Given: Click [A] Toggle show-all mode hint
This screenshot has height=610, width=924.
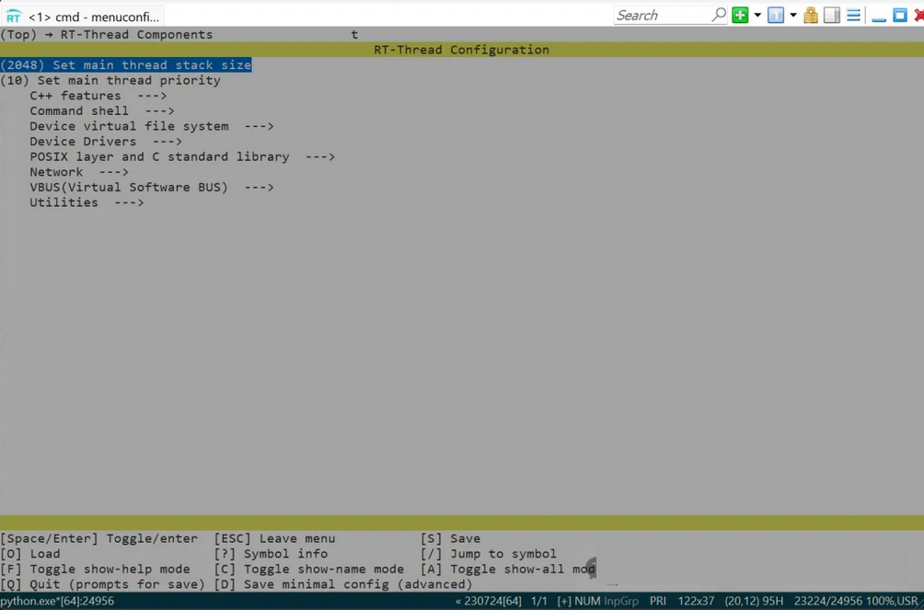Looking at the screenshot, I should tap(508, 569).
